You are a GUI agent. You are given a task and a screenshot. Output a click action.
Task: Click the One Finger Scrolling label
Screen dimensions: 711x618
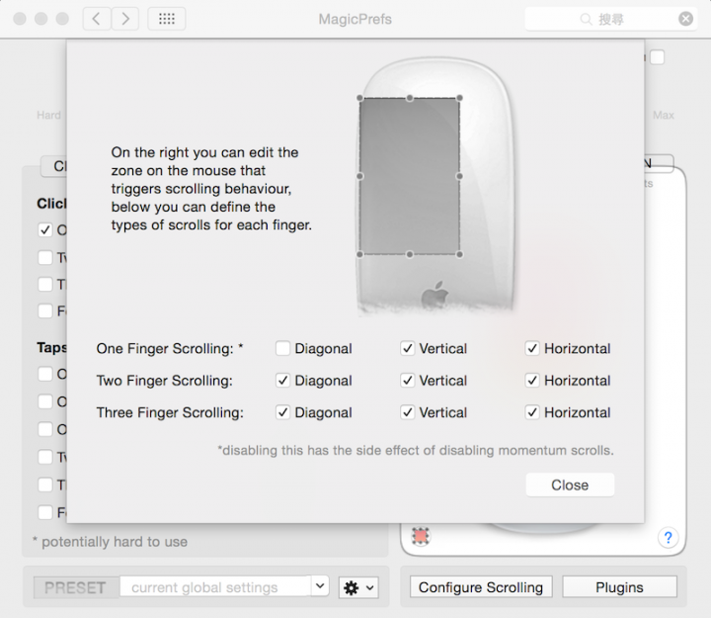[x=170, y=349]
